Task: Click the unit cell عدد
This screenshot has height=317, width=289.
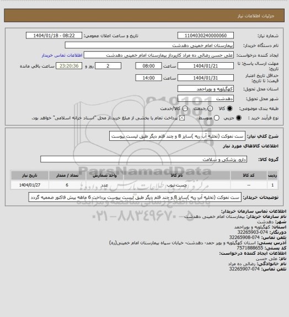Action: [x=105, y=185]
